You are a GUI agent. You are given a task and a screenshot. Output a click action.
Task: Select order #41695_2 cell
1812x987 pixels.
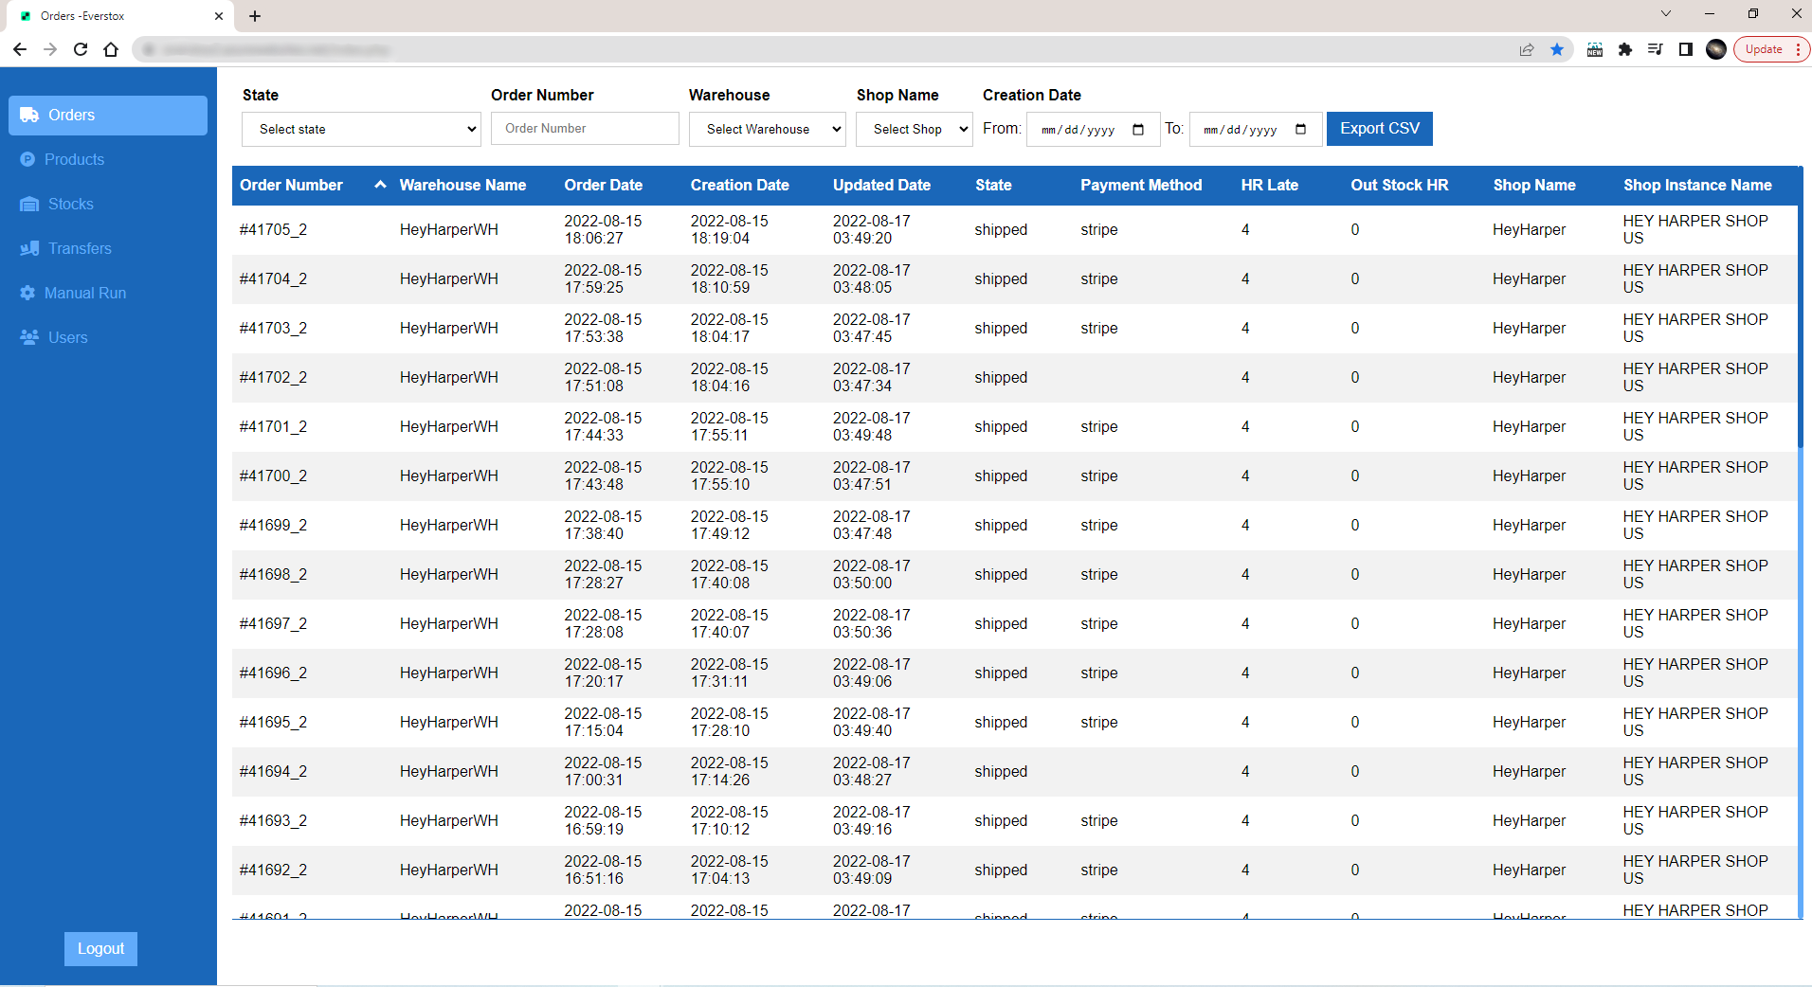click(273, 723)
